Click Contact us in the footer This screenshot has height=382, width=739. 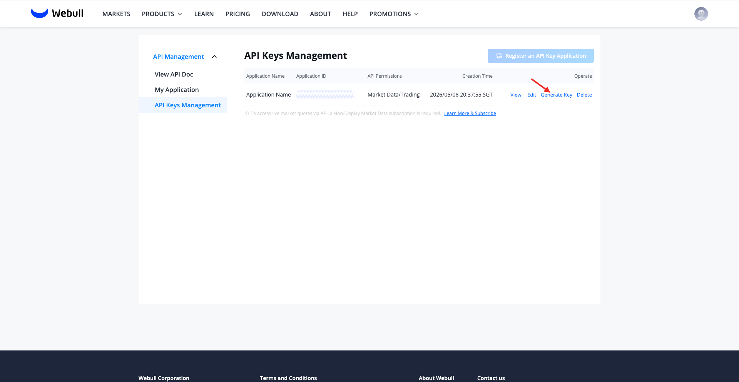[491, 378]
